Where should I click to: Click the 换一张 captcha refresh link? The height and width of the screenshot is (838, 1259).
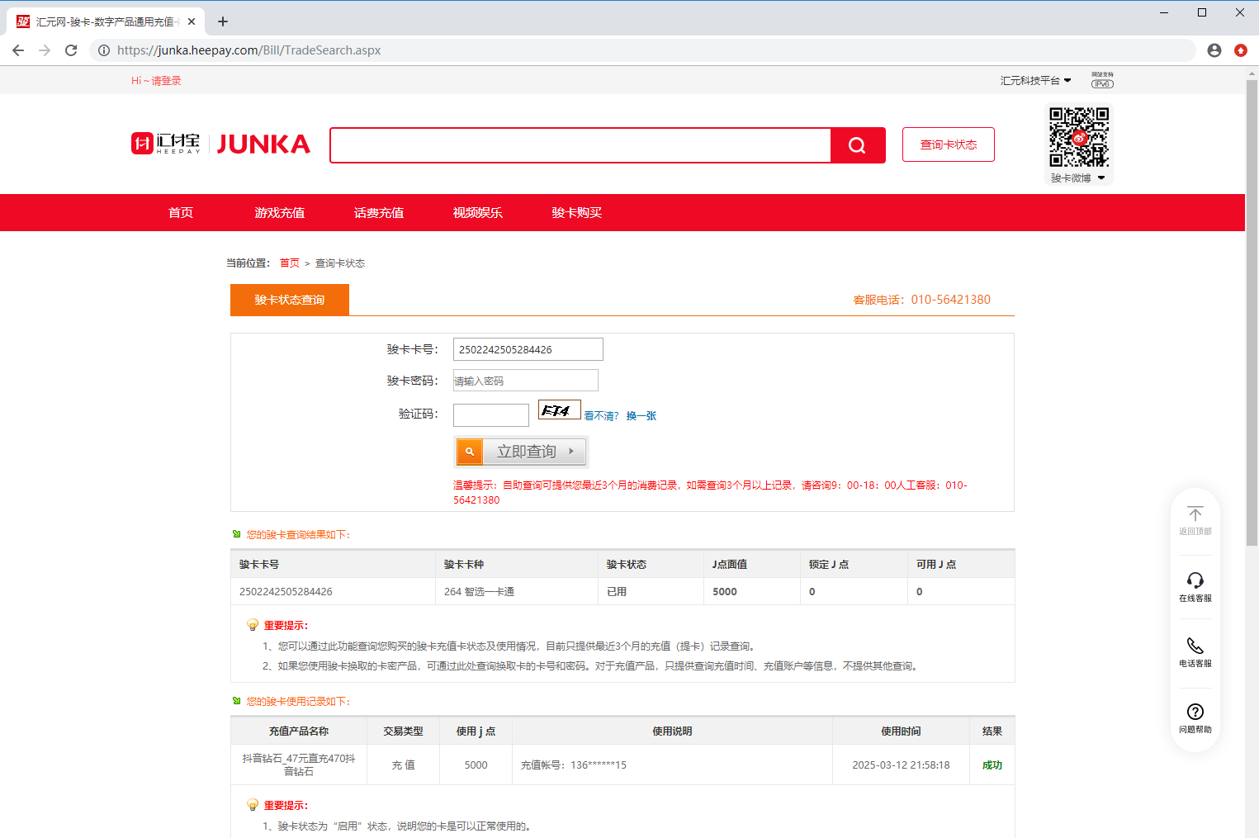coord(641,416)
